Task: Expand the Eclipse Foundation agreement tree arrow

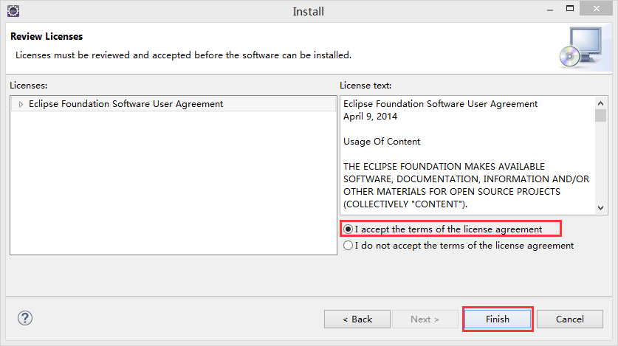Action: pyautogui.click(x=21, y=104)
